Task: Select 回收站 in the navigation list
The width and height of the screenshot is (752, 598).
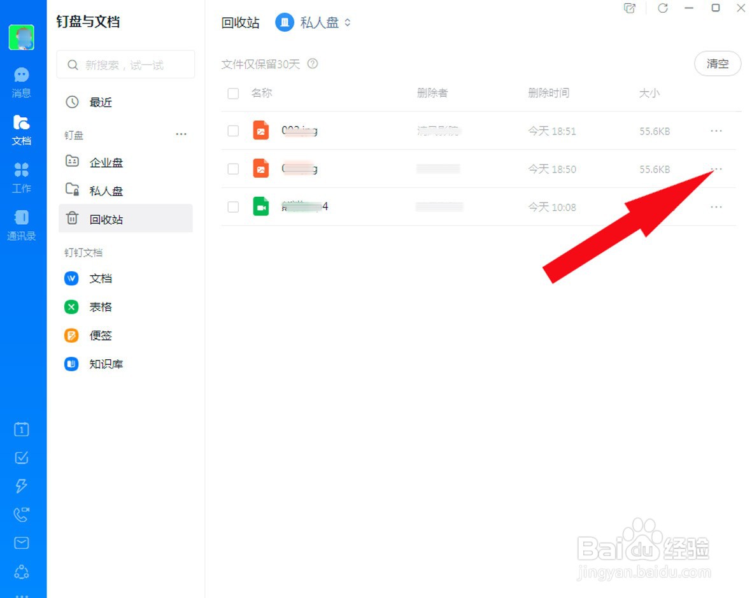Action: (106, 218)
